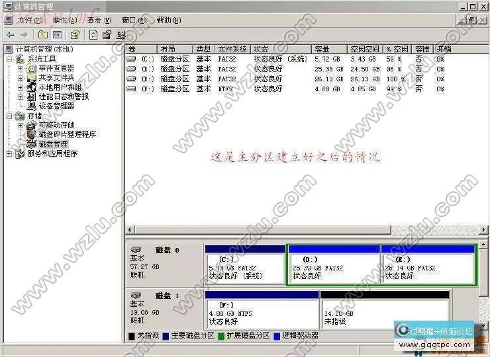Sort by the 文件系统 column header
The image size is (490, 357).
232,49
